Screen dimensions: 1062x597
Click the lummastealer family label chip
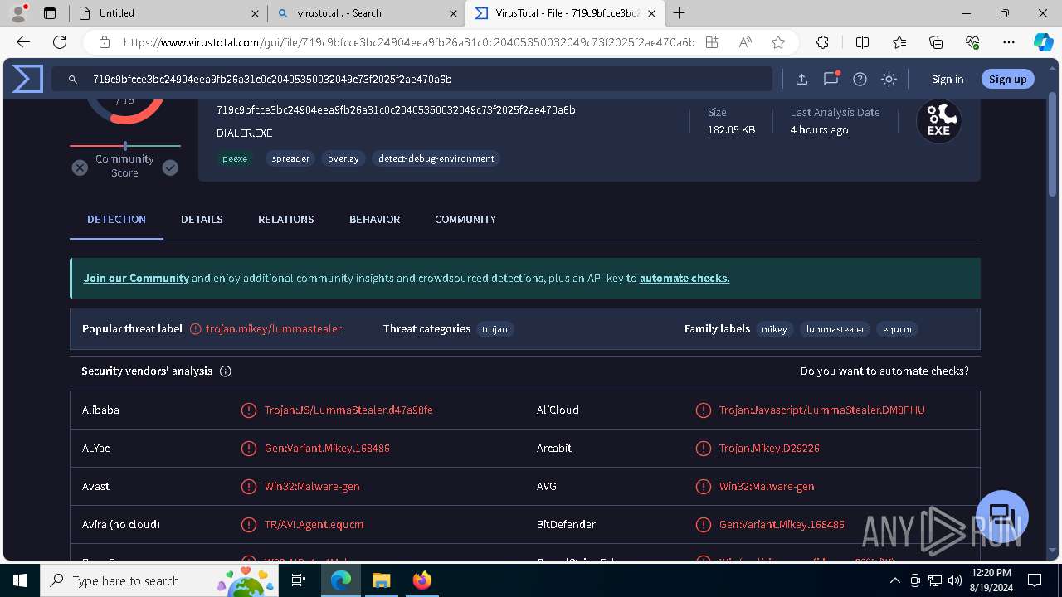point(835,329)
